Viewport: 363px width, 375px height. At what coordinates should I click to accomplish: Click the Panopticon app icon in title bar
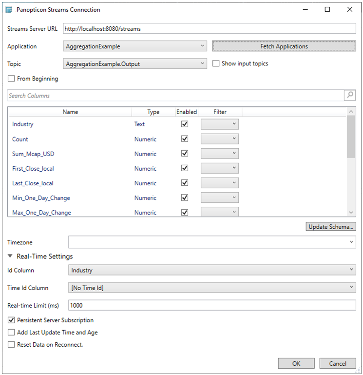[x=9, y=9]
